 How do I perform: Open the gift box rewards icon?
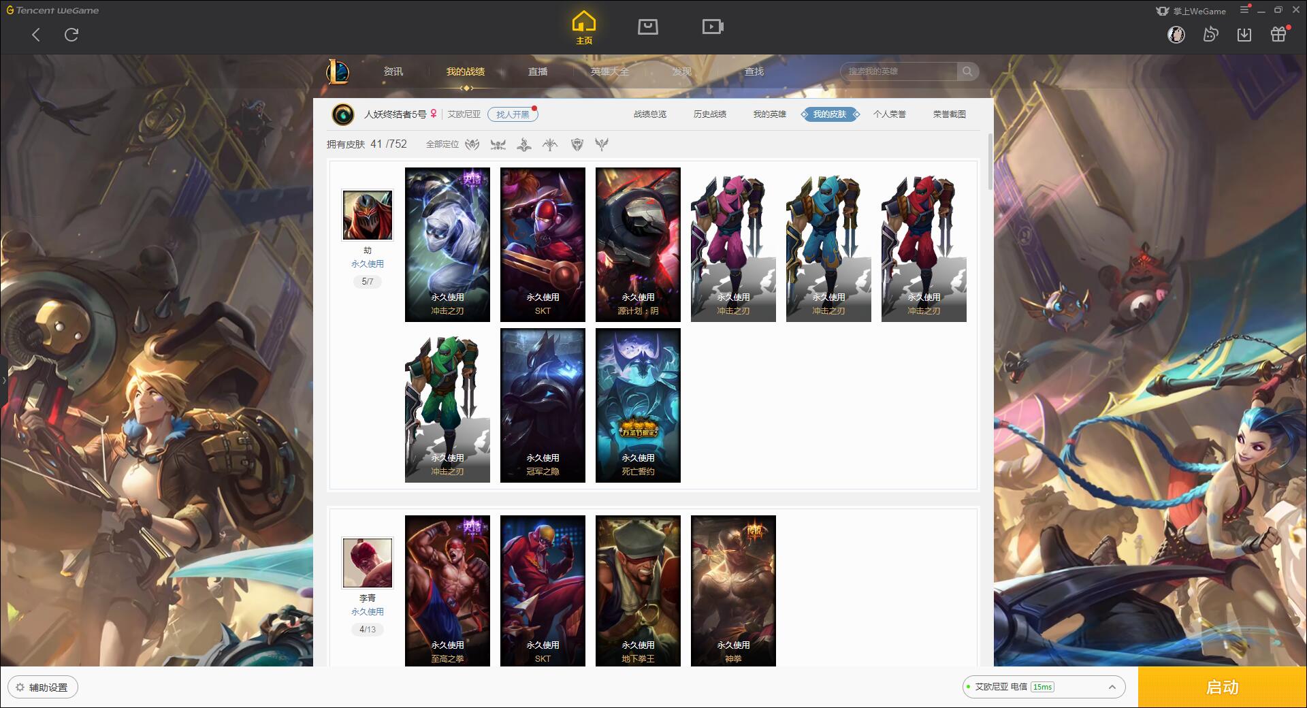click(x=1278, y=34)
